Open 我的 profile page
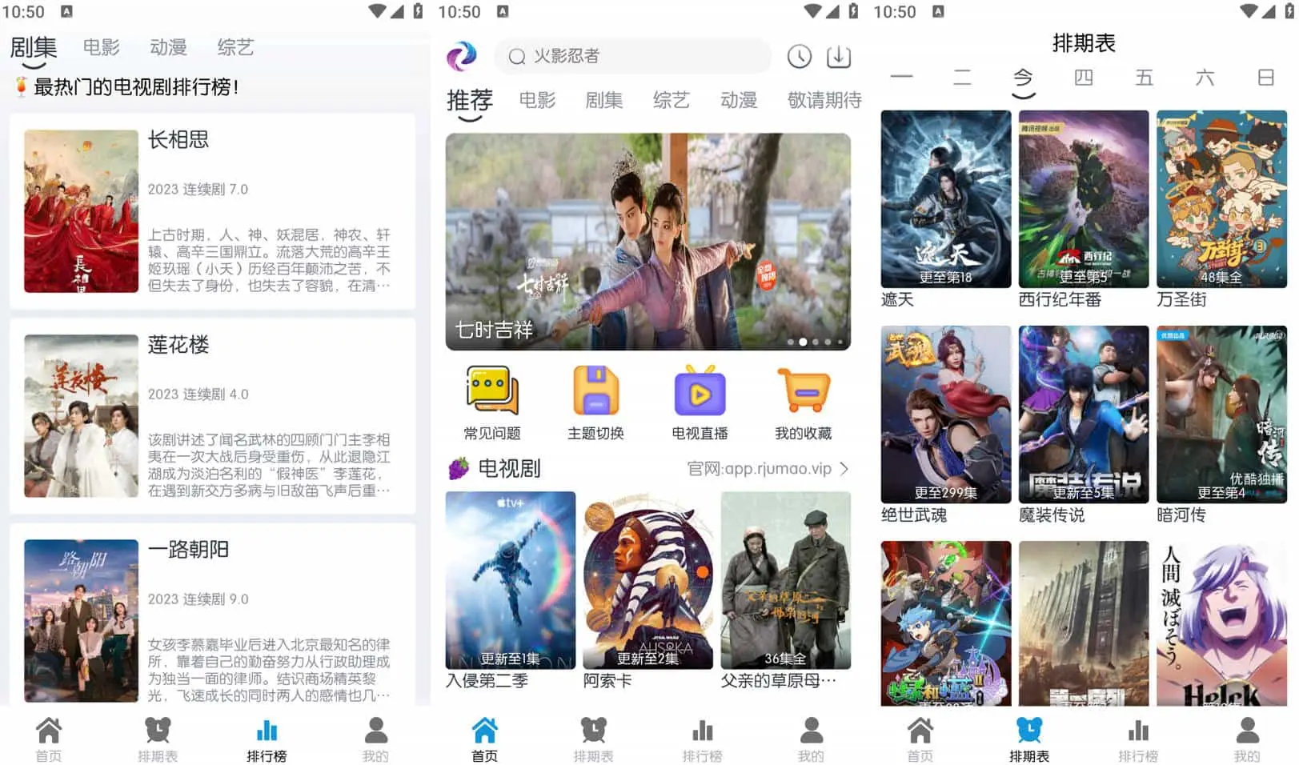 coord(811,736)
